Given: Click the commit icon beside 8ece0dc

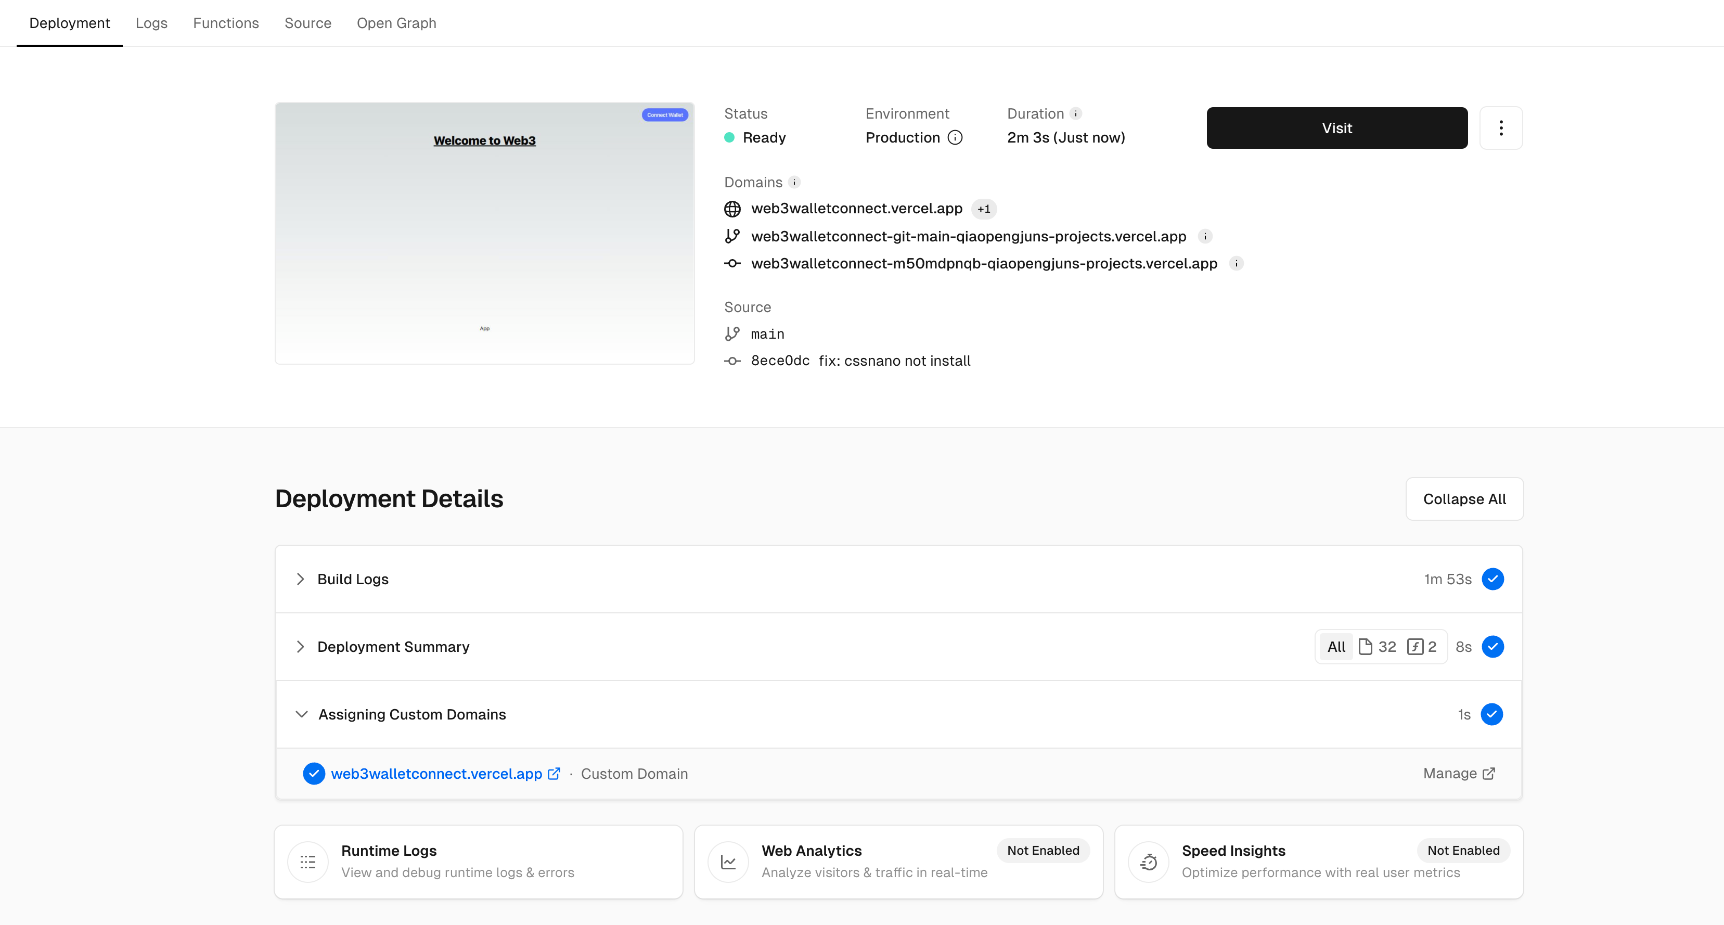Looking at the screenshot, I should [x=732, y=361].
